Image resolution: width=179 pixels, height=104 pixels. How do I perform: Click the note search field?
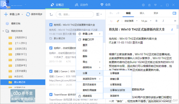click(x=75, y=14)
